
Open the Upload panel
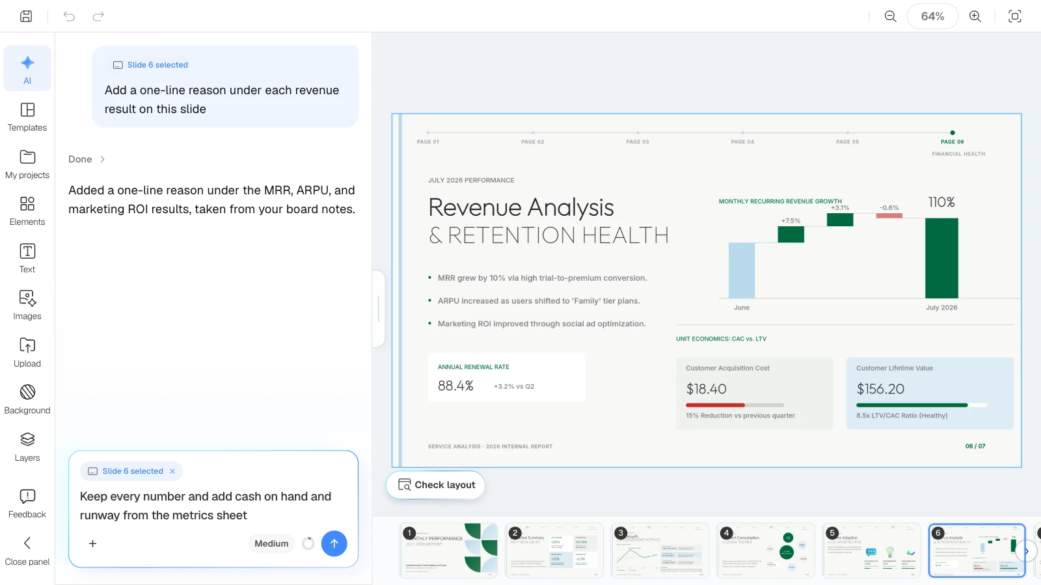(27, 353)
